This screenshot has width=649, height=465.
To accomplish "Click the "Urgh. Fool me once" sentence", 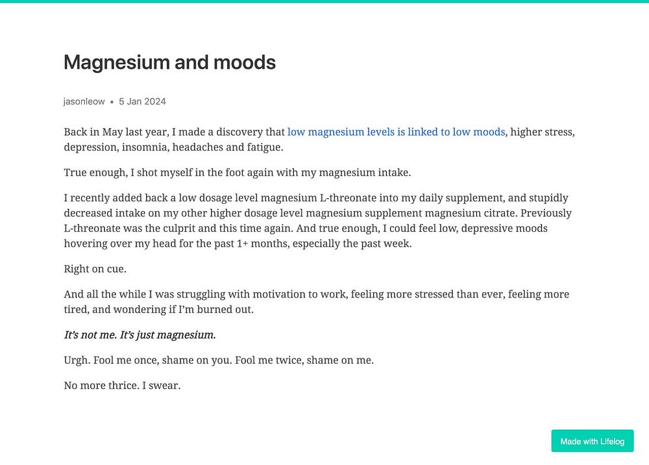I will pos(219,360).
